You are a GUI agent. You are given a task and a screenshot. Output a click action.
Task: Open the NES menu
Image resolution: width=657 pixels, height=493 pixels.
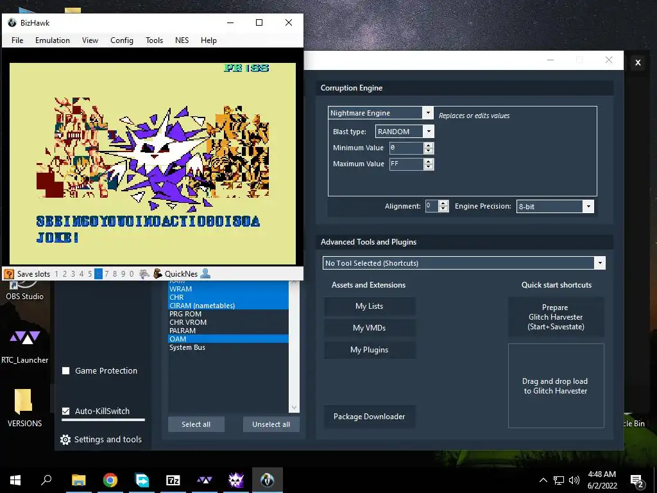point(182,40)
